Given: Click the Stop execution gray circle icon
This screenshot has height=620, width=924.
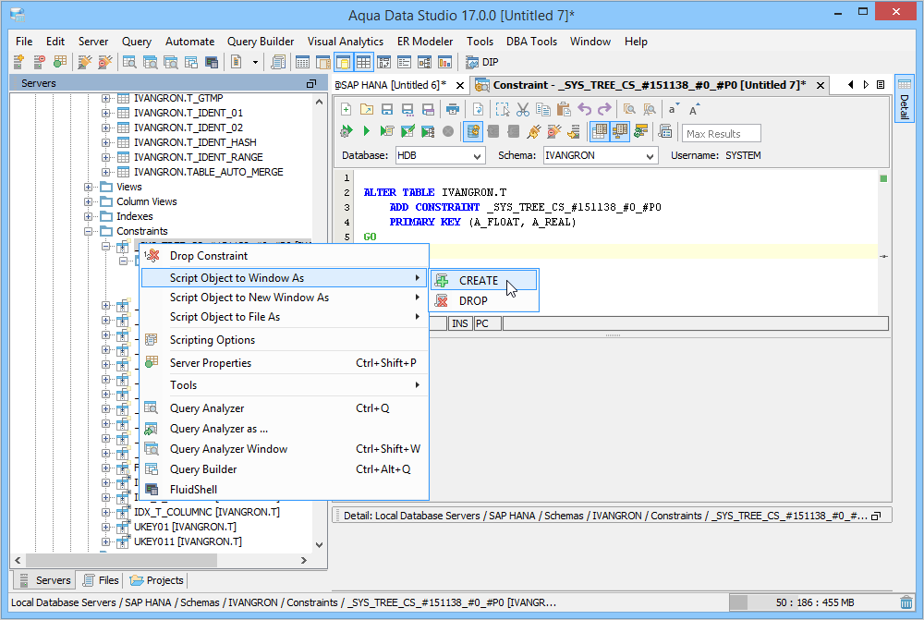Looking at the screenshot, I should [x=448, y=131].
